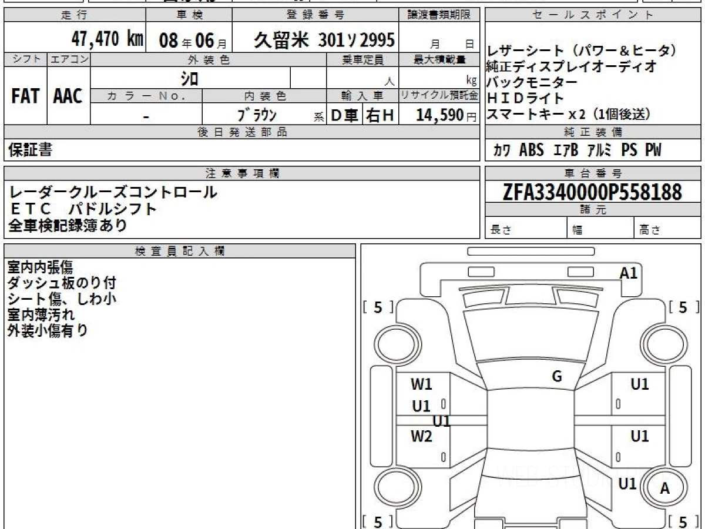The image size is (705, 529).
Task: Click sales point バックモニター
Action: [532, 83]
